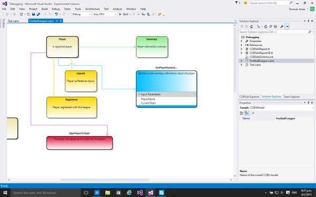
Task: Switch to Team Explorer tab
Action: pos(291,97)
